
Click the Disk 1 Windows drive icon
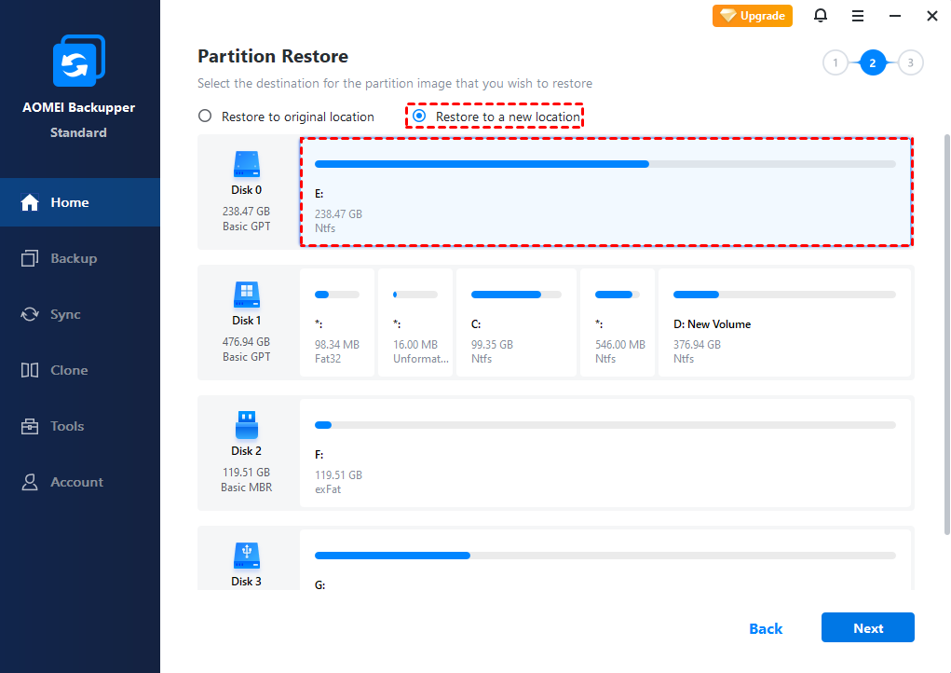[246, 295]
